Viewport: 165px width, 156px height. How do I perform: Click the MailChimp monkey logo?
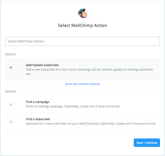coord(82,13)
